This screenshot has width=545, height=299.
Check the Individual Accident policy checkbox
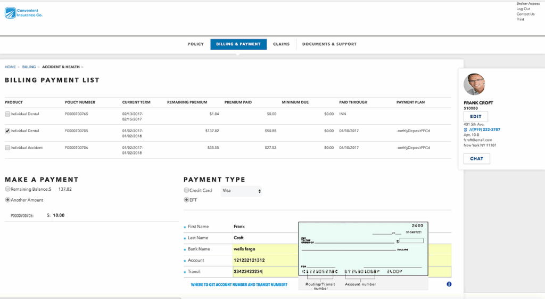tap(7, 148)
